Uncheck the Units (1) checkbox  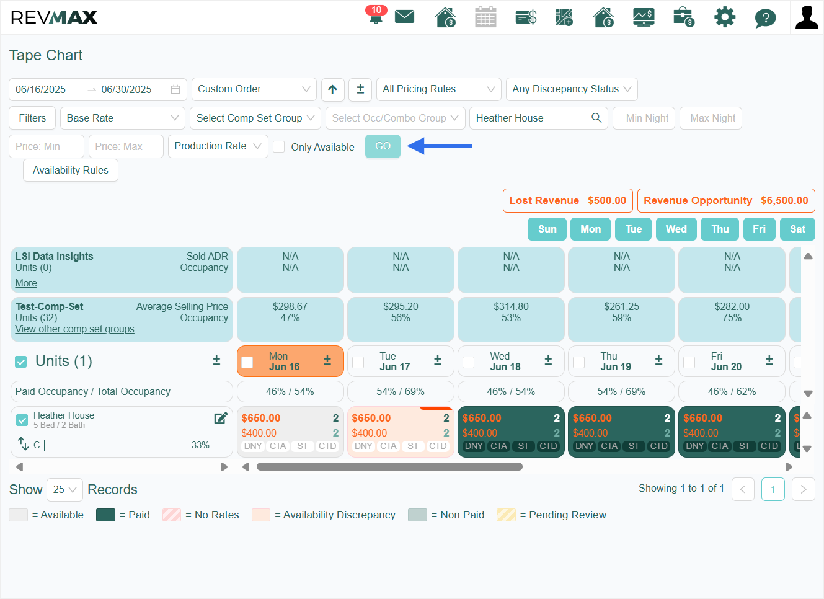(x=21, y=362)
